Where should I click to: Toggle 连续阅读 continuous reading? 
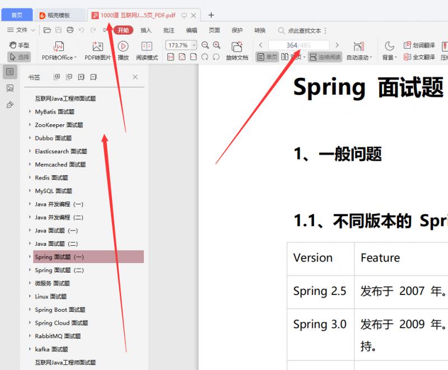[x=325, y=57]
